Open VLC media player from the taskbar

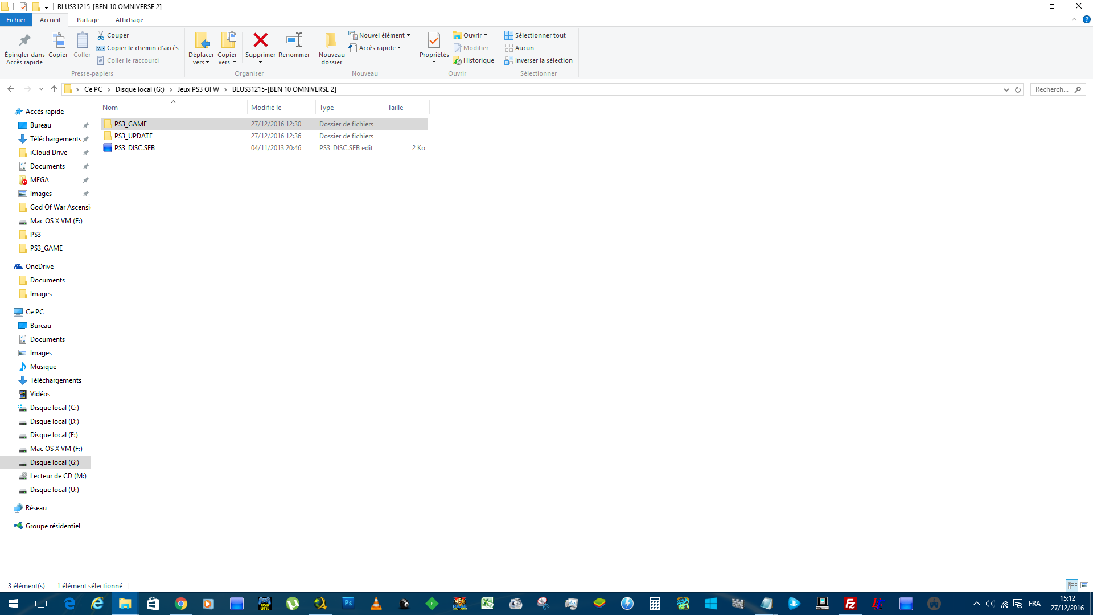click(x=376, y=604)
